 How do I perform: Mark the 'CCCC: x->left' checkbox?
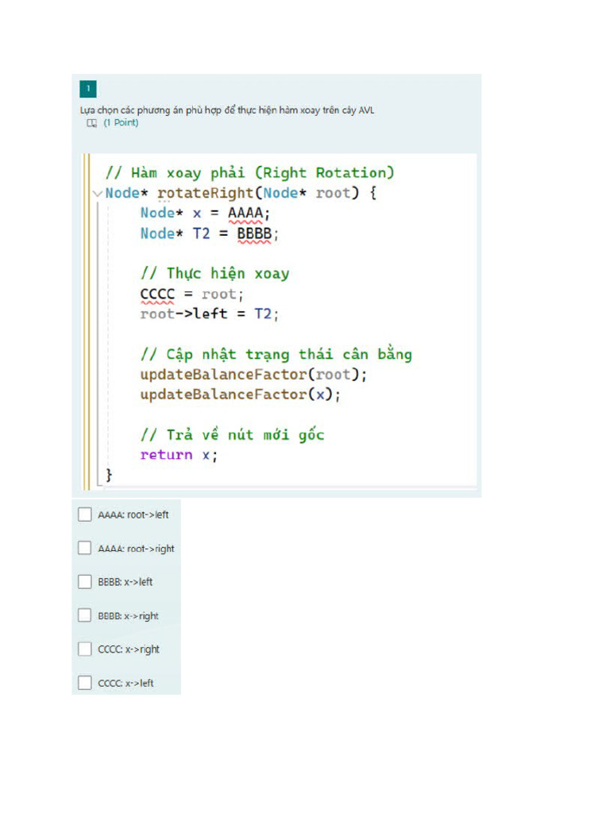coord(85,683)
